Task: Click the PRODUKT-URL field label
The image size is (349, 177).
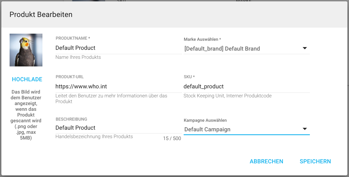Action: [70, 77]
